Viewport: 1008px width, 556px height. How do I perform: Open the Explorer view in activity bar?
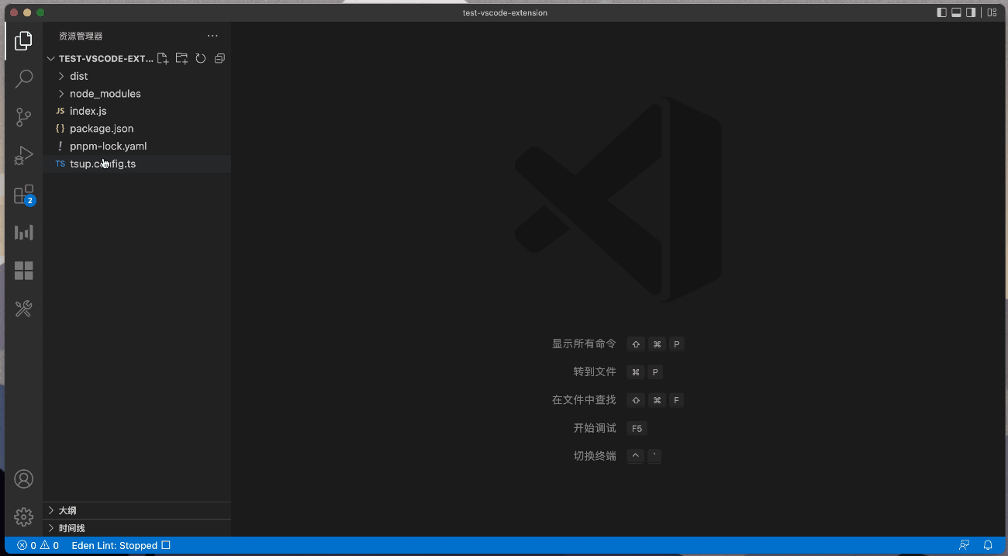(x=24, y=40)
